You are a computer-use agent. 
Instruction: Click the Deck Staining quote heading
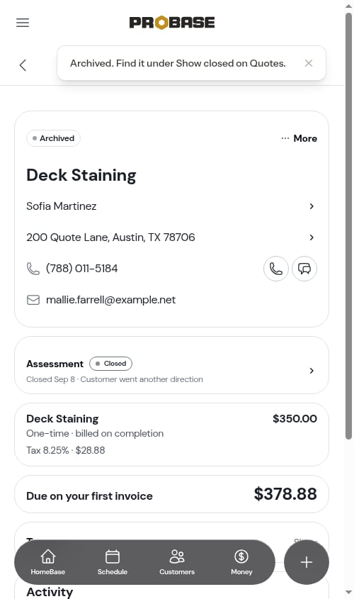click(81, 175)
